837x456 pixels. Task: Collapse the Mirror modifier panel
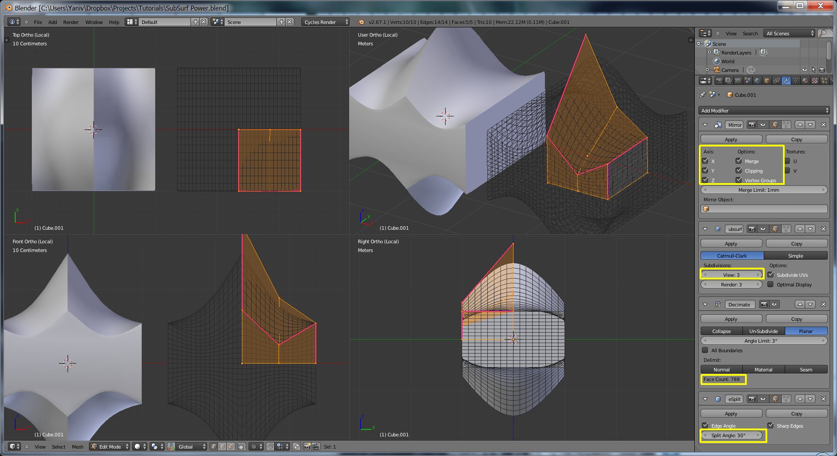705,125
